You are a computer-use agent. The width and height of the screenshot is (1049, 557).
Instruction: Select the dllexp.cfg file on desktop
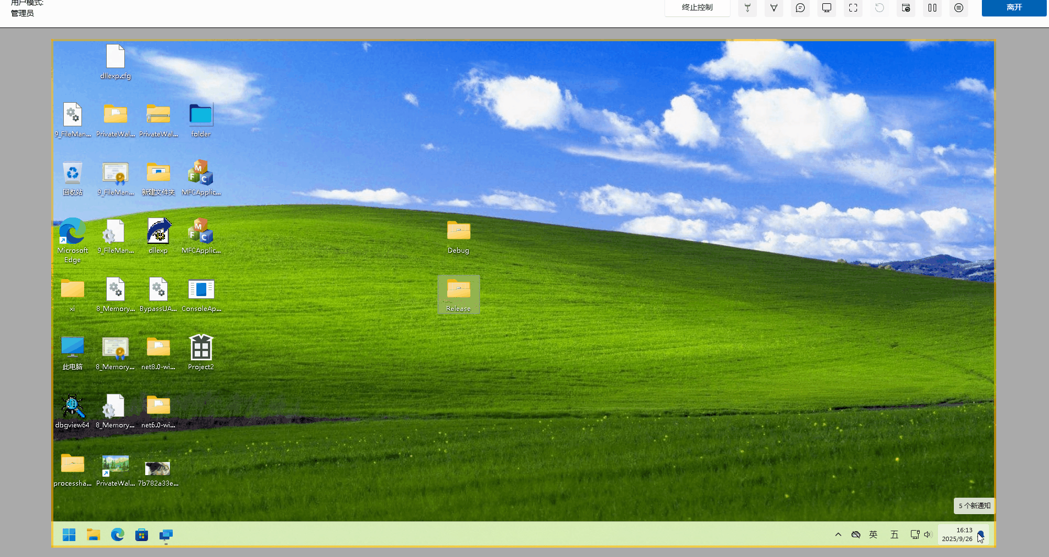[x=116, y=62]
